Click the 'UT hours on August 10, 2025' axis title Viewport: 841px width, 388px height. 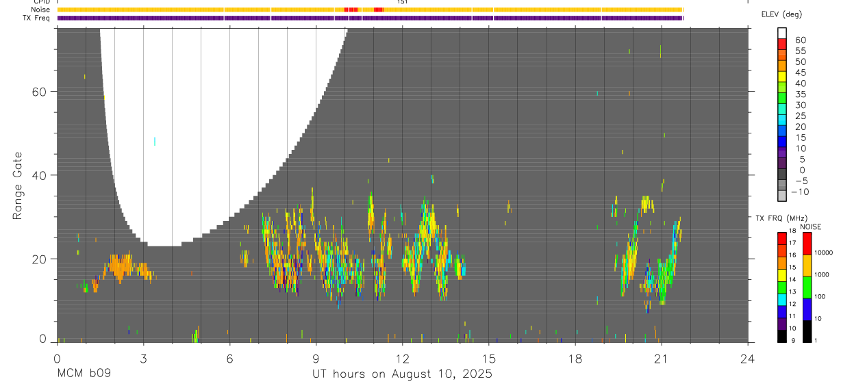click(402, 374)
